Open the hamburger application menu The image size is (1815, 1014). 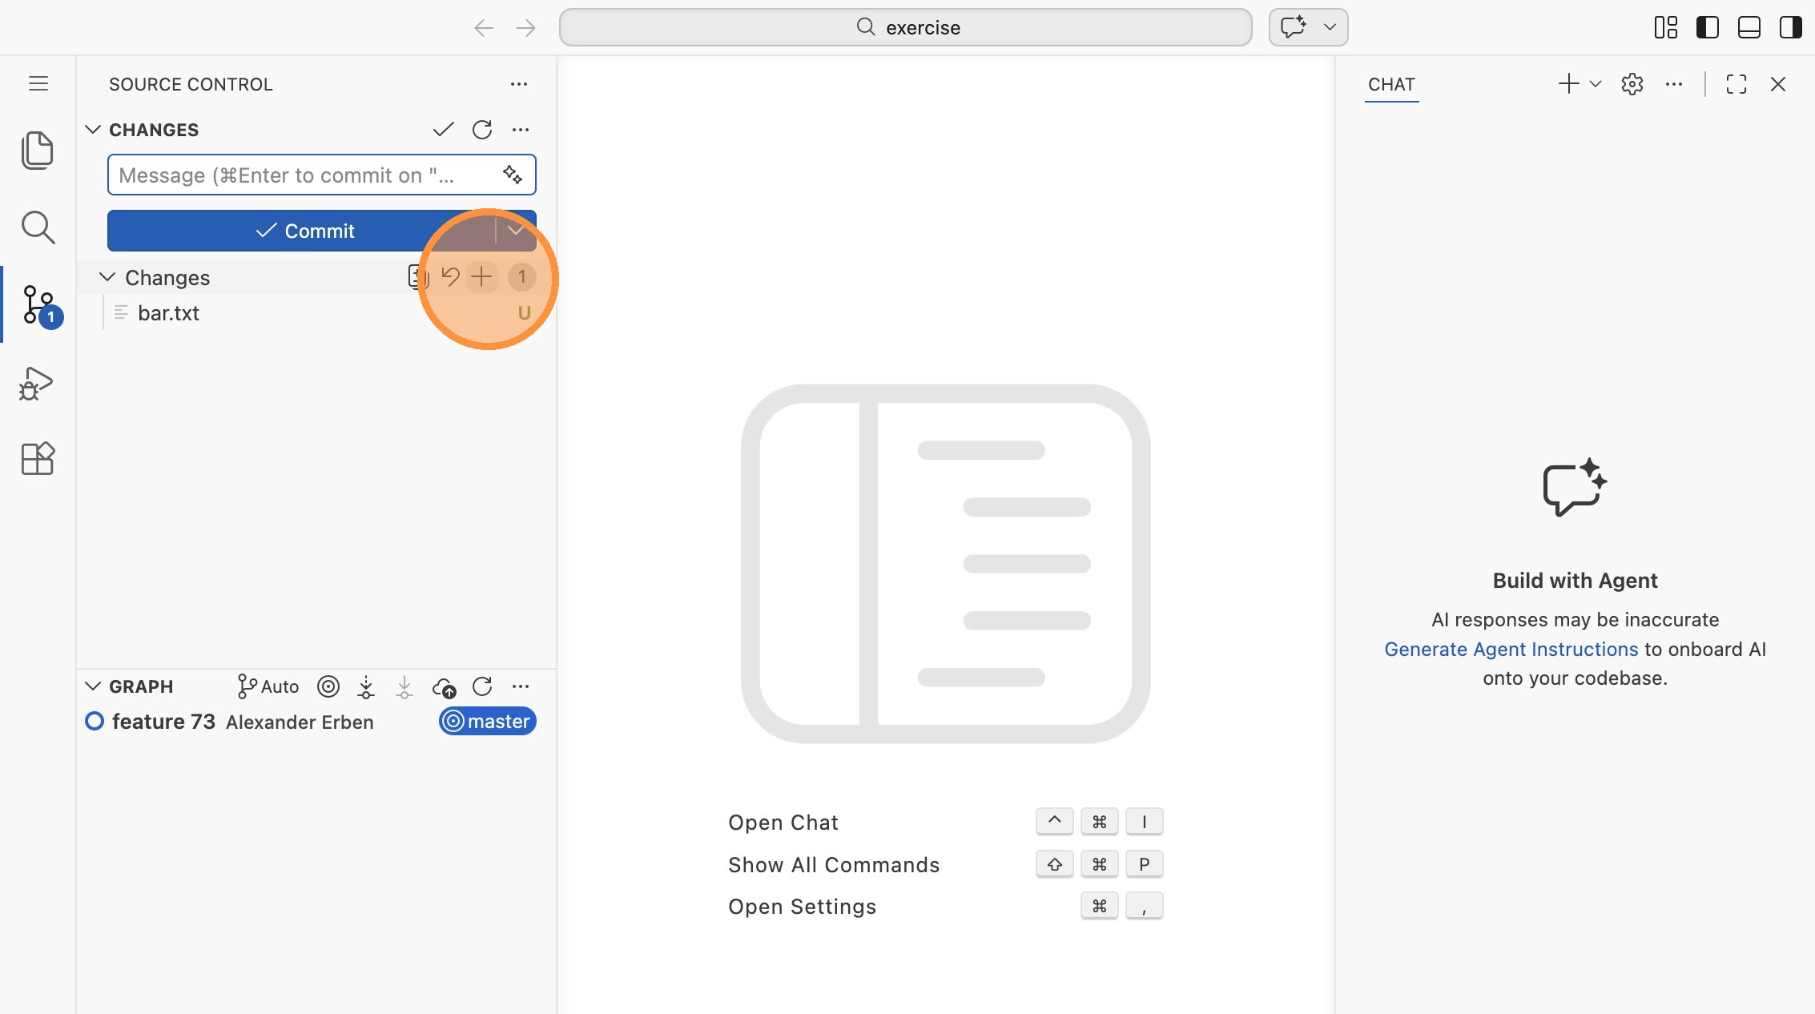pyautogui.click(x=38, y=84)
